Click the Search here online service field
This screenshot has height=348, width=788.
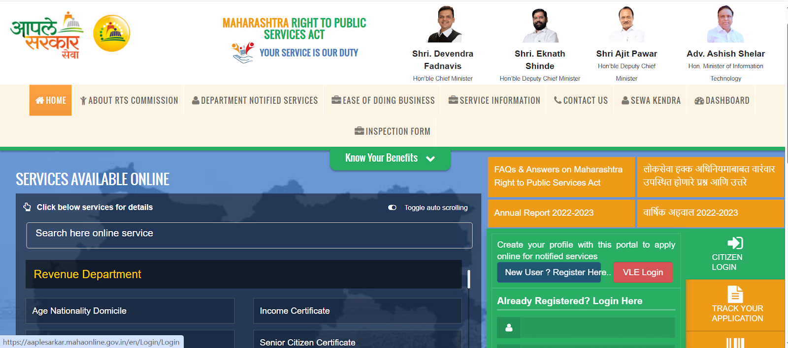249,235
